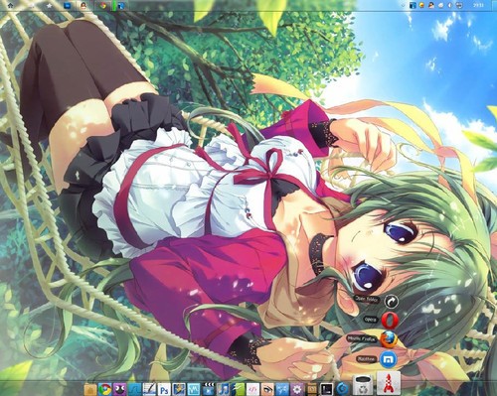Open the code editor icon in dock
497x396 pixels.
(252, 389)
